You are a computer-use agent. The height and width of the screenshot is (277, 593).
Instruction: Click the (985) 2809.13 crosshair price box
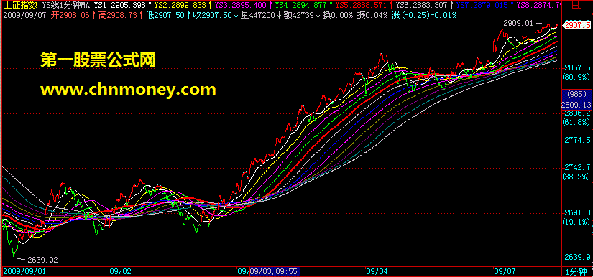pyautogui.click(x=576, y=99)
